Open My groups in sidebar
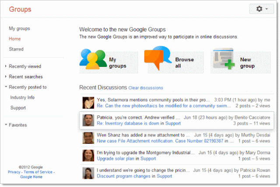 pos(19,28)
